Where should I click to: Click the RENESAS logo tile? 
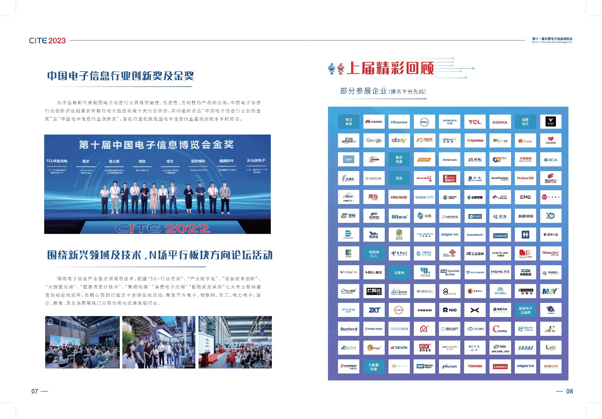(x=450, y=159)
